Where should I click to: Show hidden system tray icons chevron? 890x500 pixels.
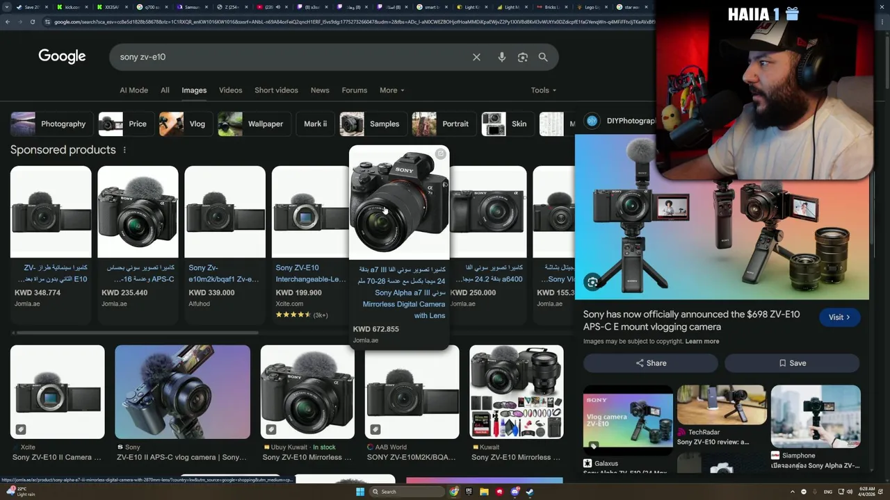792,492
